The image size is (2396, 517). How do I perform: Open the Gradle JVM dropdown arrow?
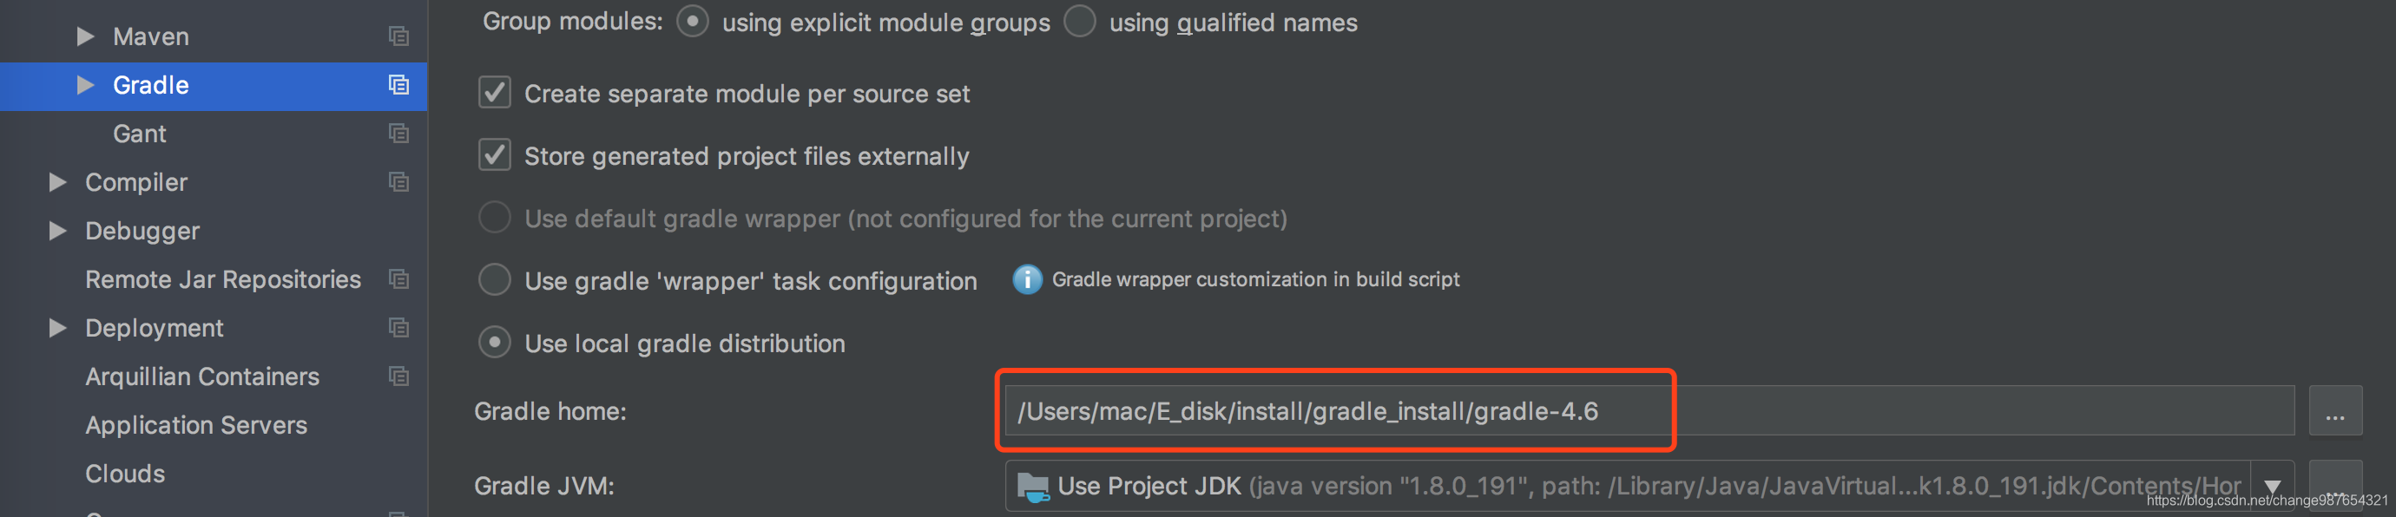[x=2273, y=487]
